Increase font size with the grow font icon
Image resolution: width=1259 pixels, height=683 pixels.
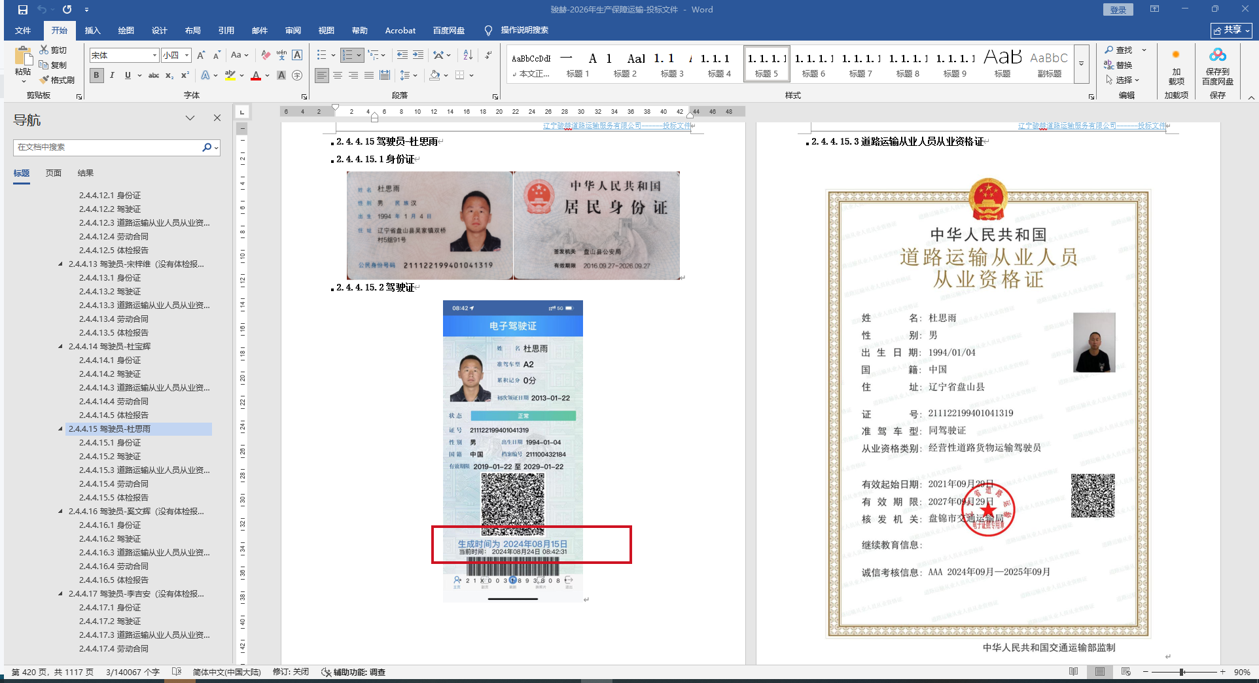[201, 56]
